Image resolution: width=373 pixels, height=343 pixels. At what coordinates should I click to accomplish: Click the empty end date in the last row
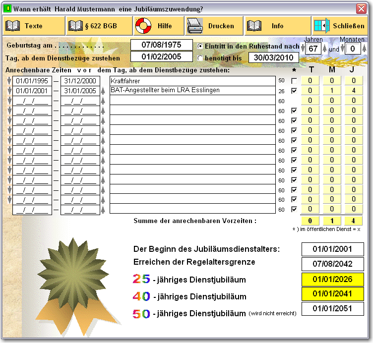point(80,210)
